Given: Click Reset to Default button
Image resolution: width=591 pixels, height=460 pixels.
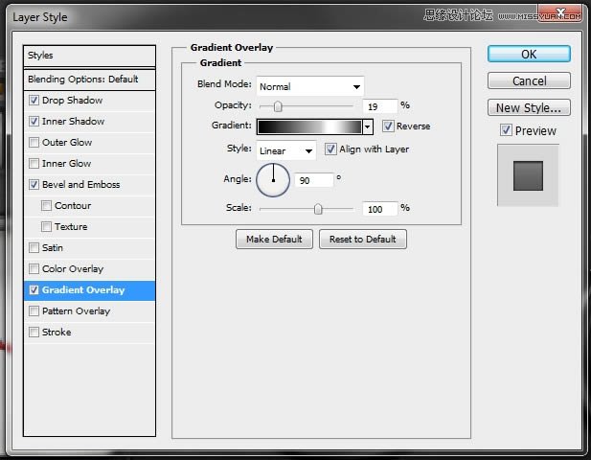Looking at the screenshot, I should click(363, 239).
